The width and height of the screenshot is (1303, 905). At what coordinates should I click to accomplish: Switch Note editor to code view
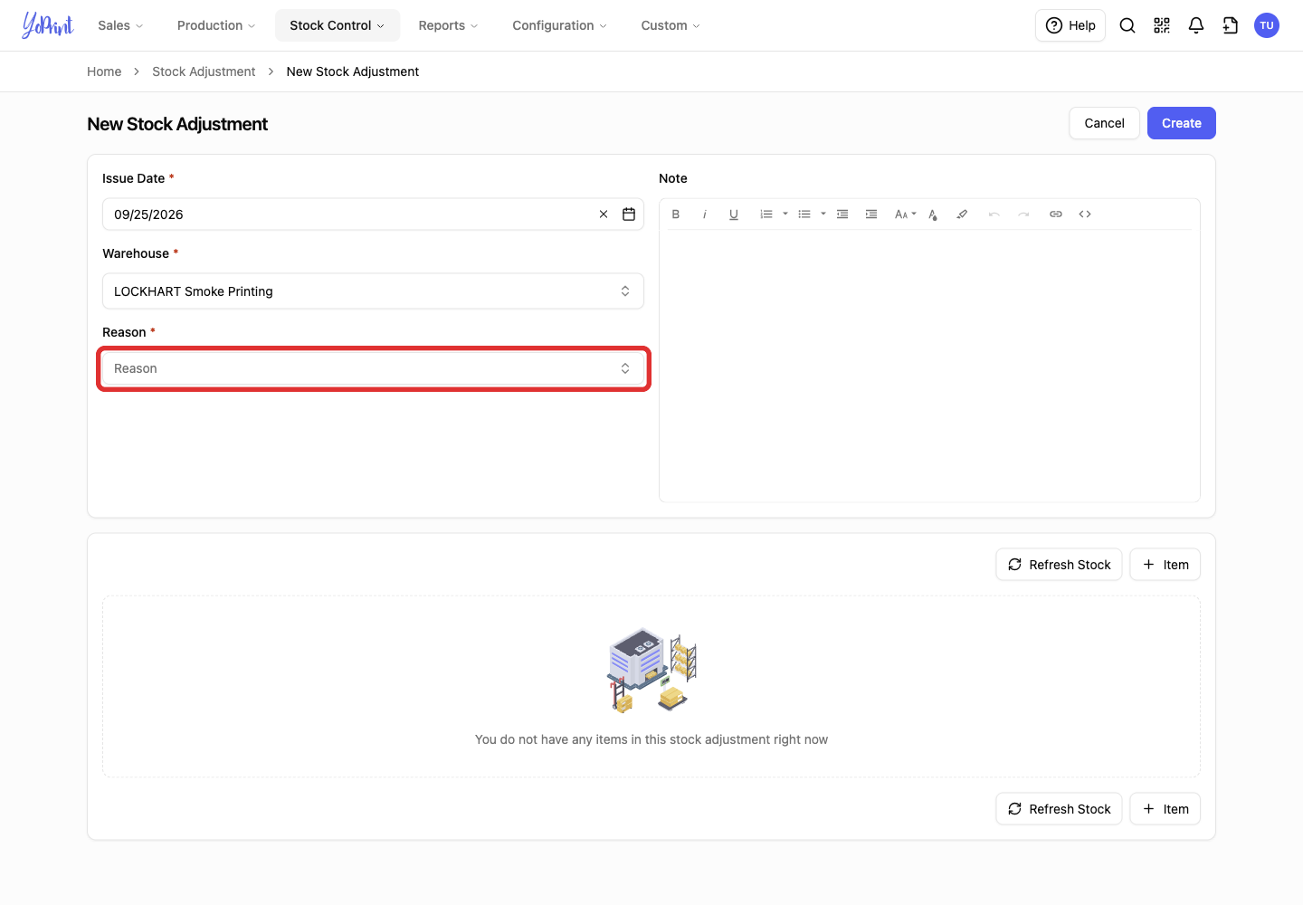[1085, 214]
